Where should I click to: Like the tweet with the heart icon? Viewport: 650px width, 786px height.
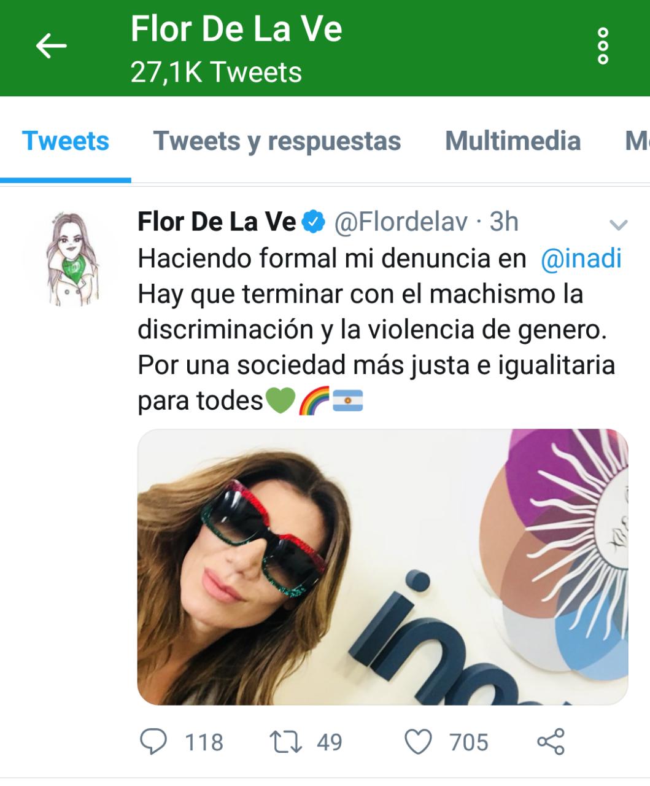[x=419, y=742]
